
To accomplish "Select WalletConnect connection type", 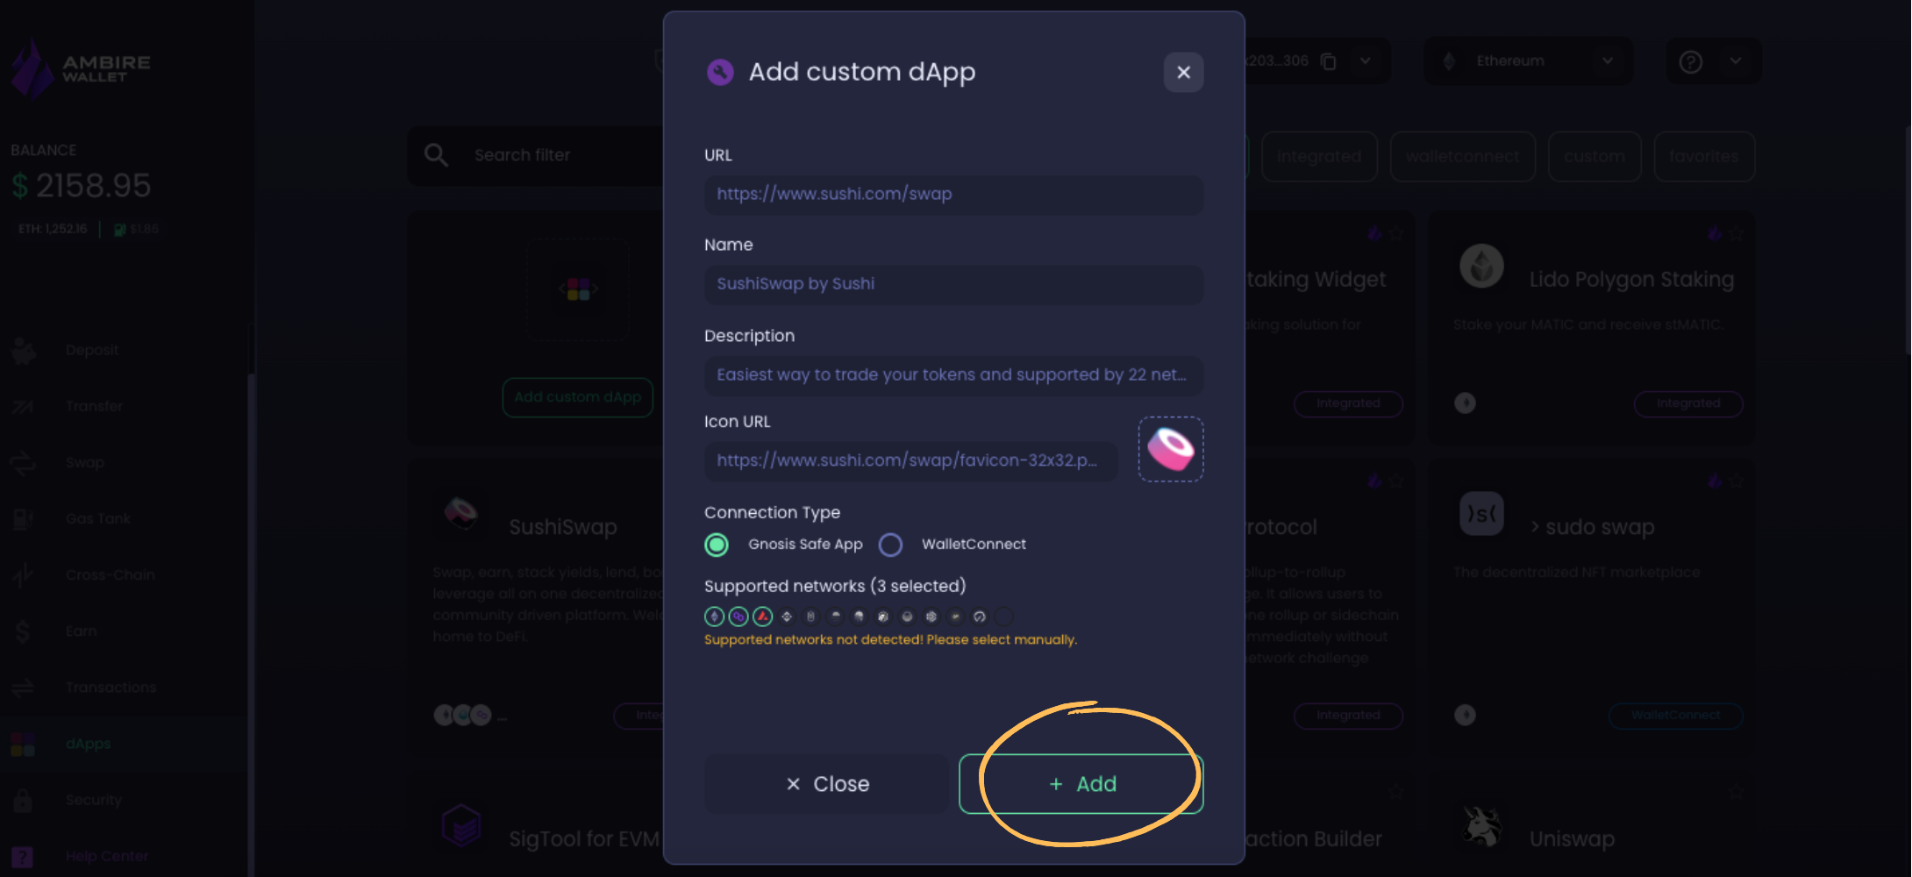I will click(x=890, y=545).
